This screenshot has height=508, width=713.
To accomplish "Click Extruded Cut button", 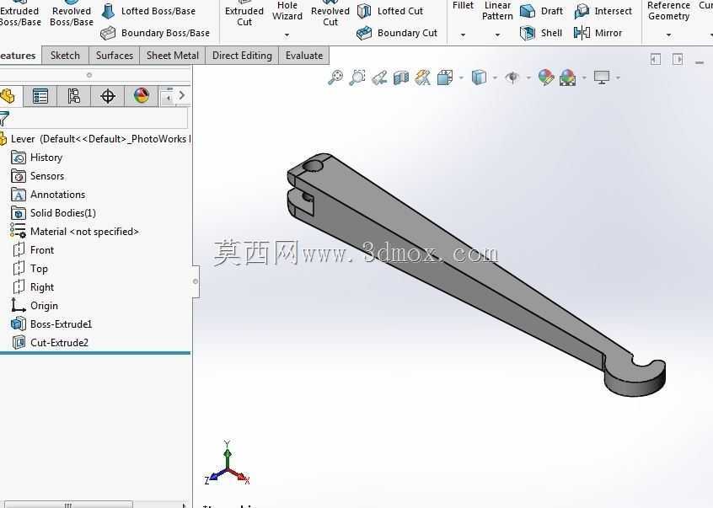I will click(x=244, y=15).
